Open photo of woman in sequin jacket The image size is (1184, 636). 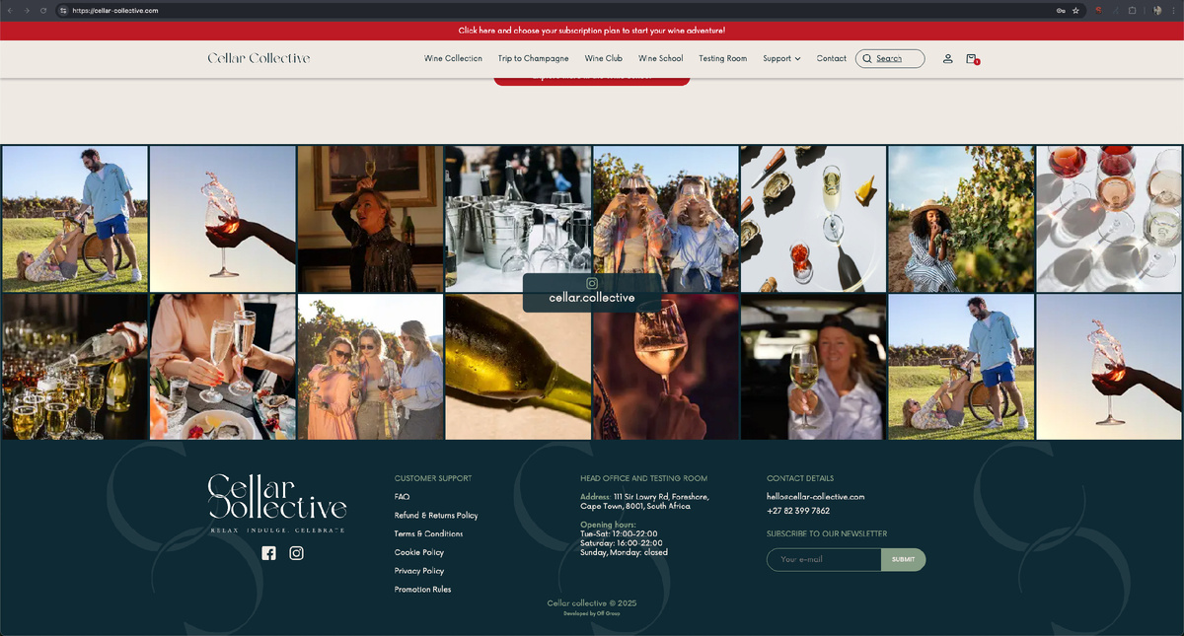click(370, 219)
